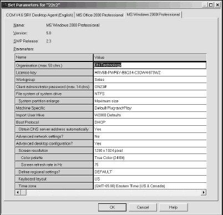223x215 pixels.
Task: Click the Cancel button
Action: [x=143, y=207]
